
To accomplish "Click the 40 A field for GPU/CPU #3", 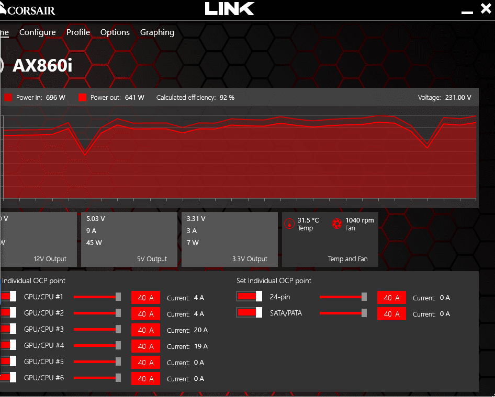I will click(145, 330).
